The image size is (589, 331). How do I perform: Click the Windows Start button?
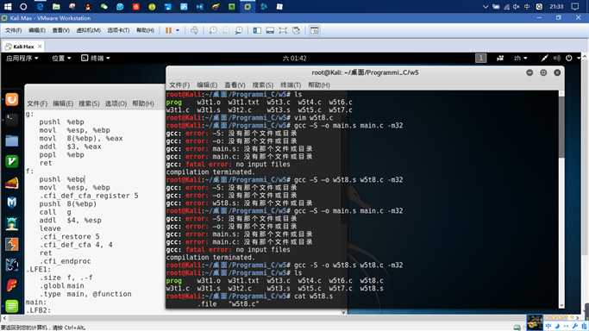click(x=8, y=6)
